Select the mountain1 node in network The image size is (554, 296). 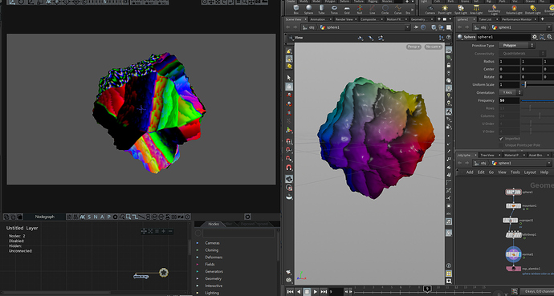(x=513, y=205)
